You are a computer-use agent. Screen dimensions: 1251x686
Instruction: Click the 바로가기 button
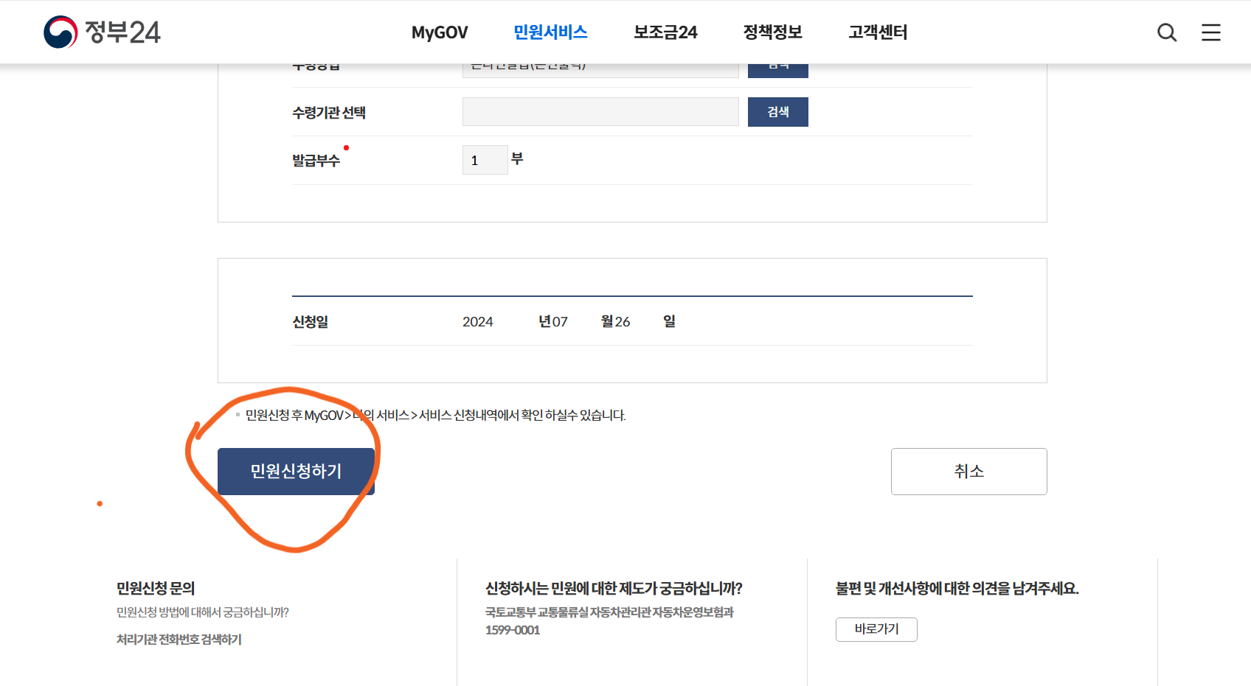pos(876,629)
